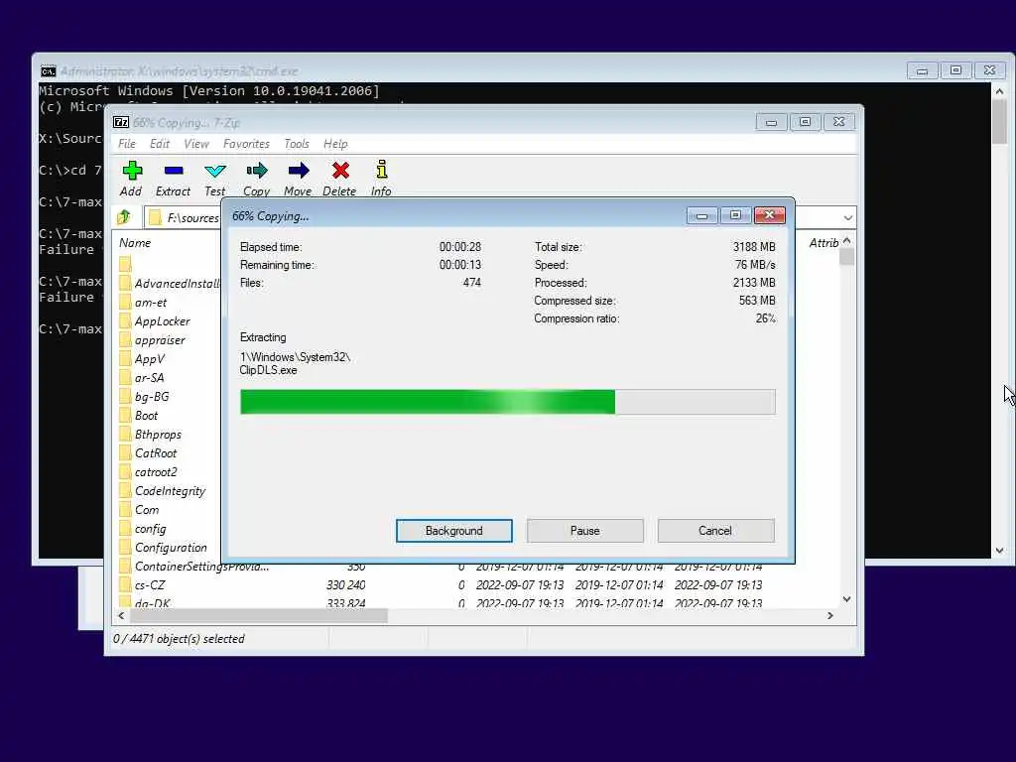Click the Test toolbar icon
The width and height of the screenshot is (1016, 762).
[x=215, y=171]
